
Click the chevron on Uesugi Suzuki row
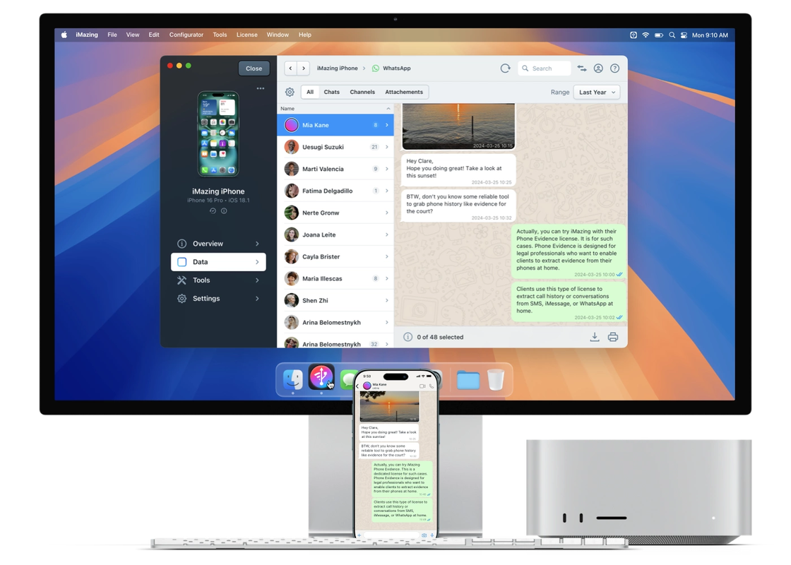[x=387, y=147]
